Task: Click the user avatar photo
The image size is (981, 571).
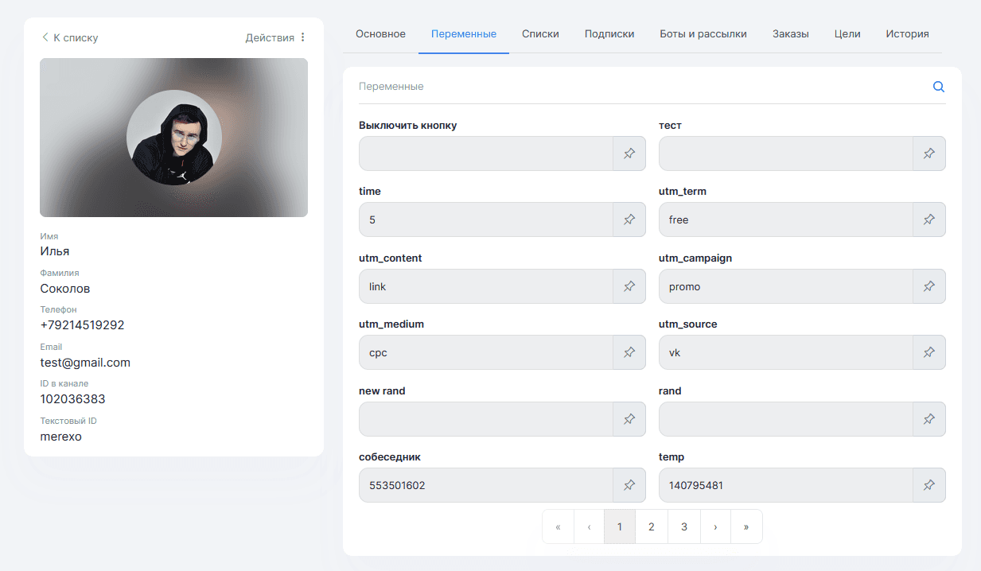Action: click(x=173, y=138)
